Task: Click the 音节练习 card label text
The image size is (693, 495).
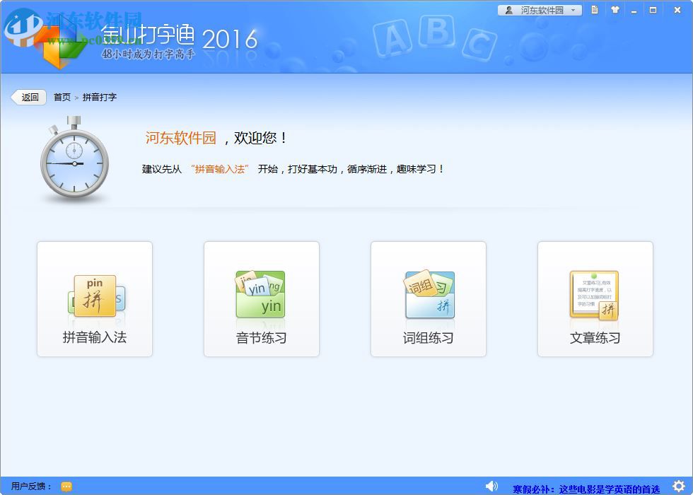Action: [260, 338]
